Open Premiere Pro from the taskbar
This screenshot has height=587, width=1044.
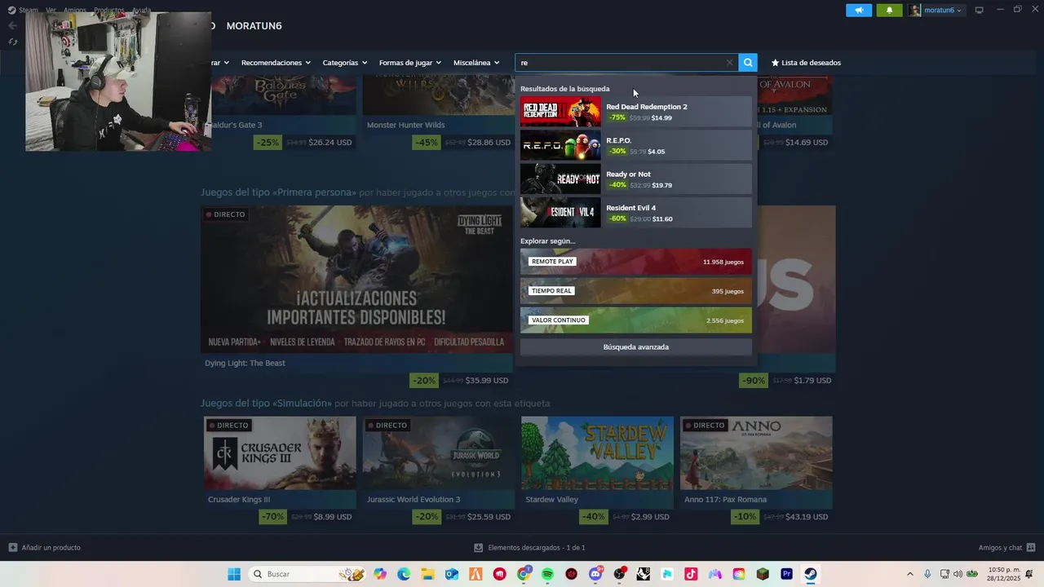786,574
